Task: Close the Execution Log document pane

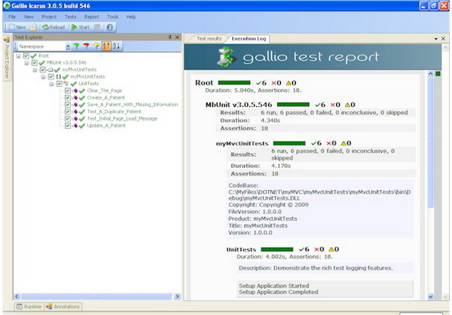Action: coord(444,38)
